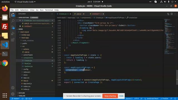The image size is (178, 100).
Task: Open the Extensions view
Action: (x=13, y=40)
